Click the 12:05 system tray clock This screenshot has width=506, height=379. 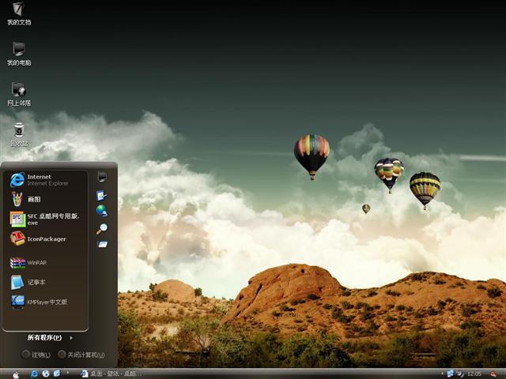coord(474,373)
